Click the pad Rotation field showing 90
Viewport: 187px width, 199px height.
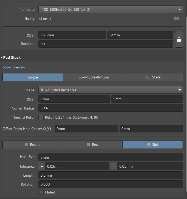105,44
